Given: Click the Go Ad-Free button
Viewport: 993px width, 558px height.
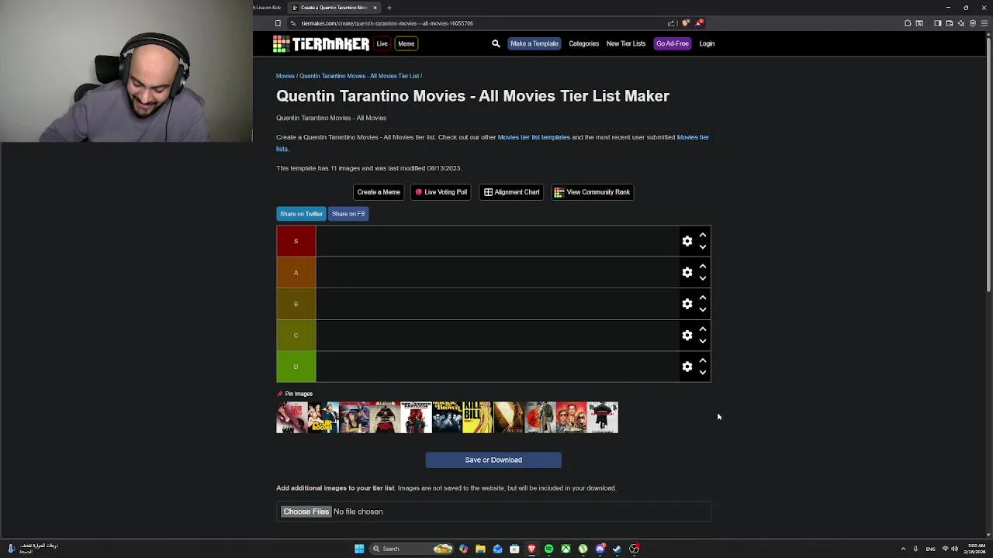Looking at the screenshot, I should click(x=672, y=44).
